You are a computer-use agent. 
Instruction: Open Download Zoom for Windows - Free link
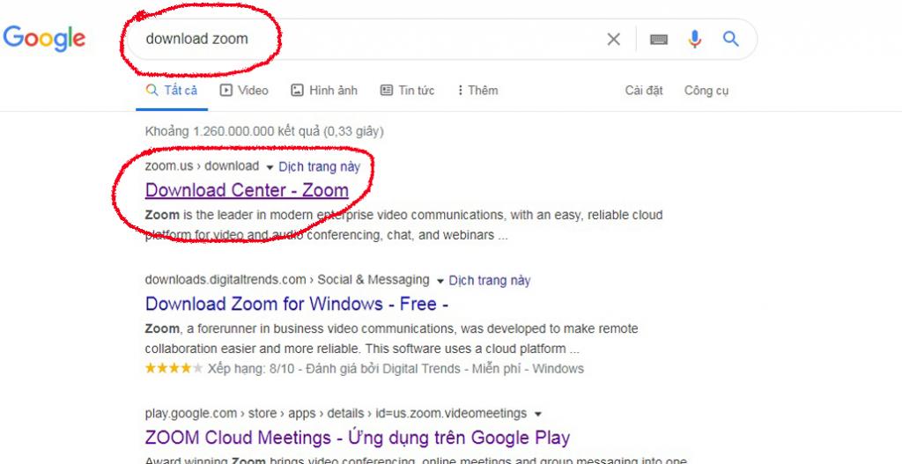(x=297, y=304)
